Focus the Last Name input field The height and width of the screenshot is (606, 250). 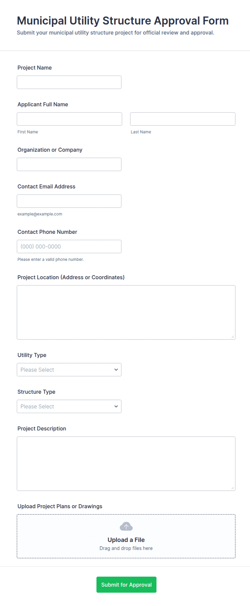pyautogui.click(x=183, y=119)
